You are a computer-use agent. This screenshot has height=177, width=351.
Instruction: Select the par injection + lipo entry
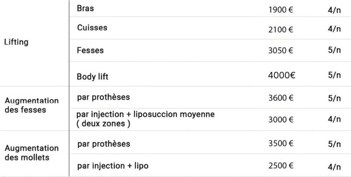113,166
